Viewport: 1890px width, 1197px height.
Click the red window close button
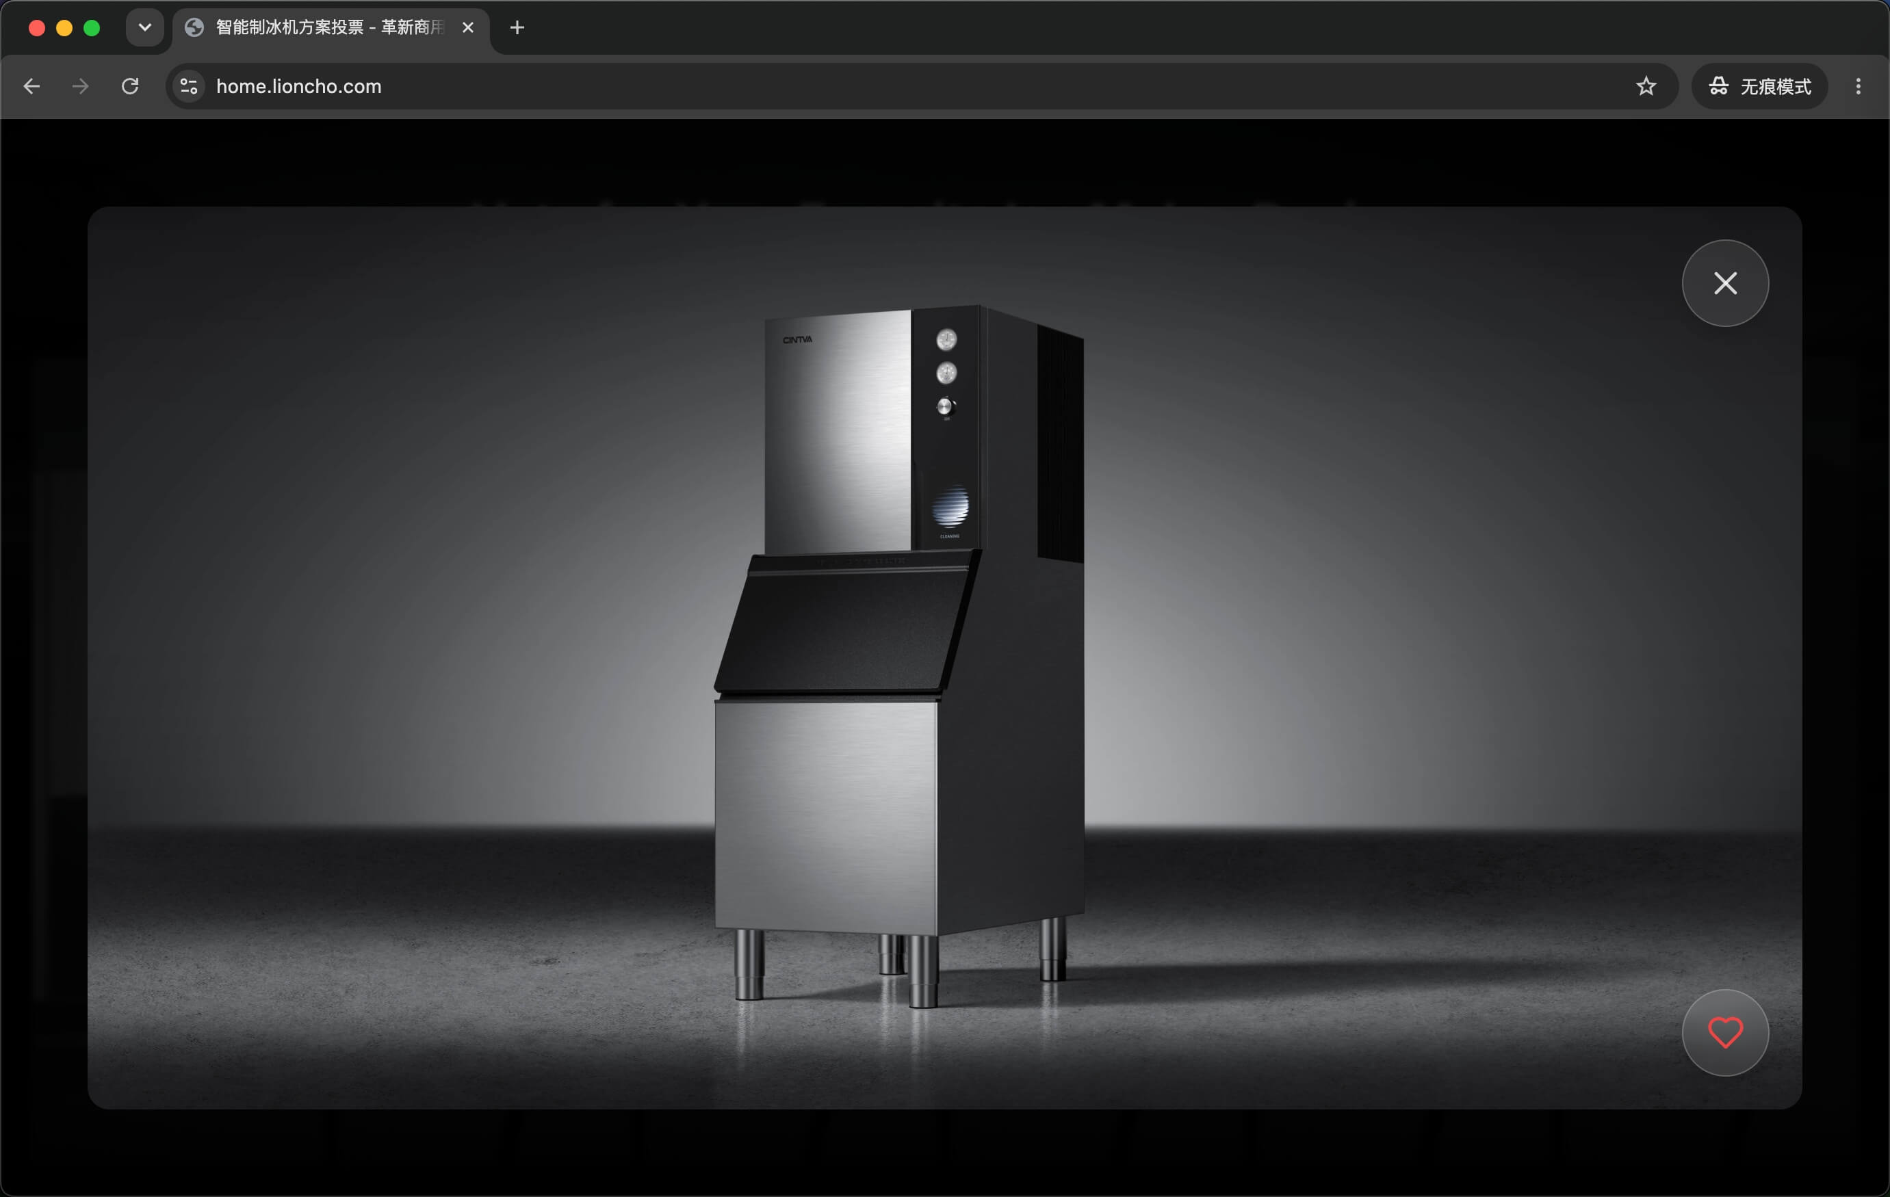pos(36,28)
